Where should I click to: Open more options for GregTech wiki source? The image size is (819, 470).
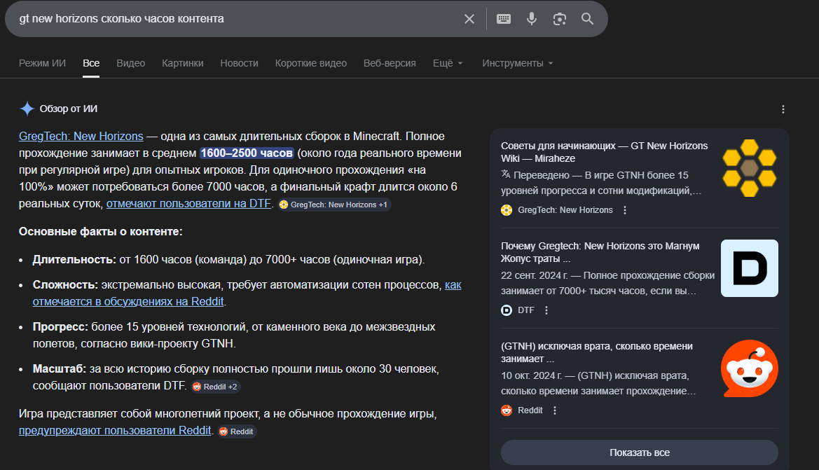625,210
